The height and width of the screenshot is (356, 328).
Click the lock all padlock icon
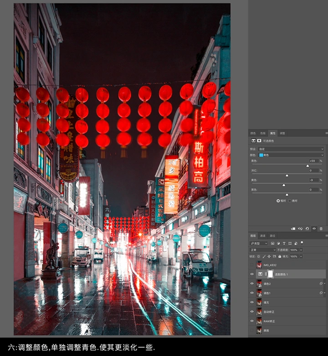(280, 256)
